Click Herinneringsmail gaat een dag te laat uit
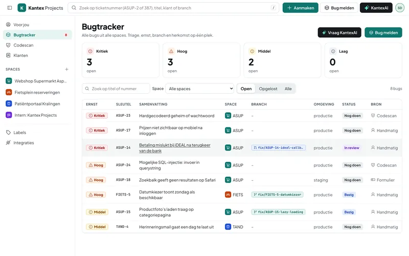 point(176,227)
